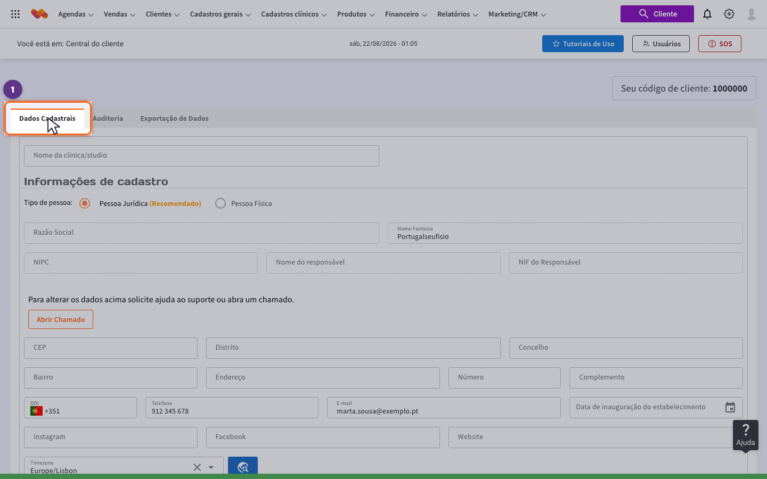
Task: Open the DDI country code selector
Action: click(80, 408)
